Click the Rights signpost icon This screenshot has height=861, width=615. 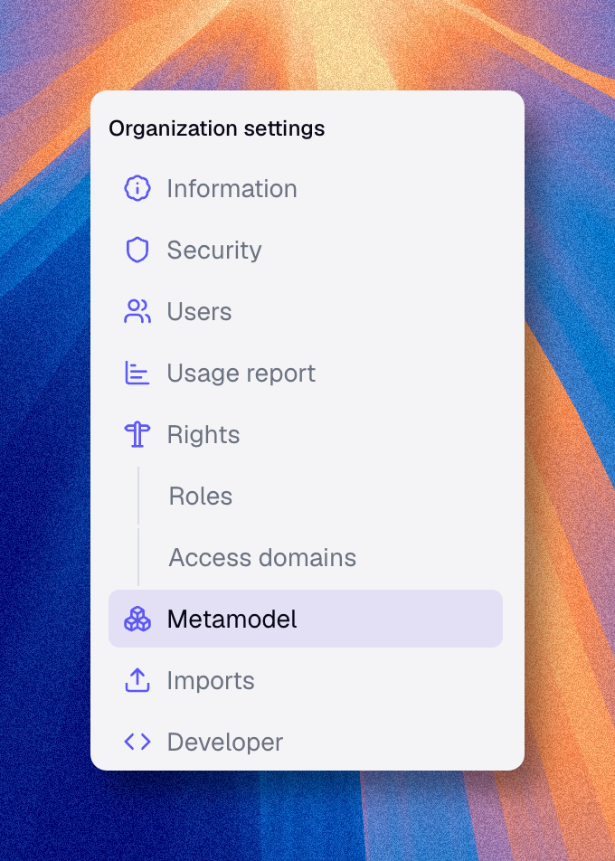(x=137, y=434)
